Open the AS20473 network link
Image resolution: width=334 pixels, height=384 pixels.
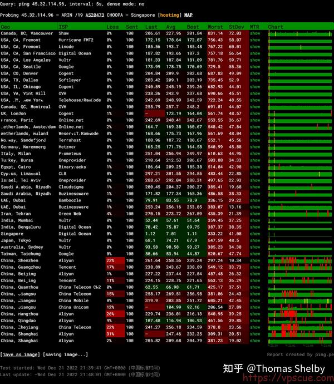tap(95, 15)
